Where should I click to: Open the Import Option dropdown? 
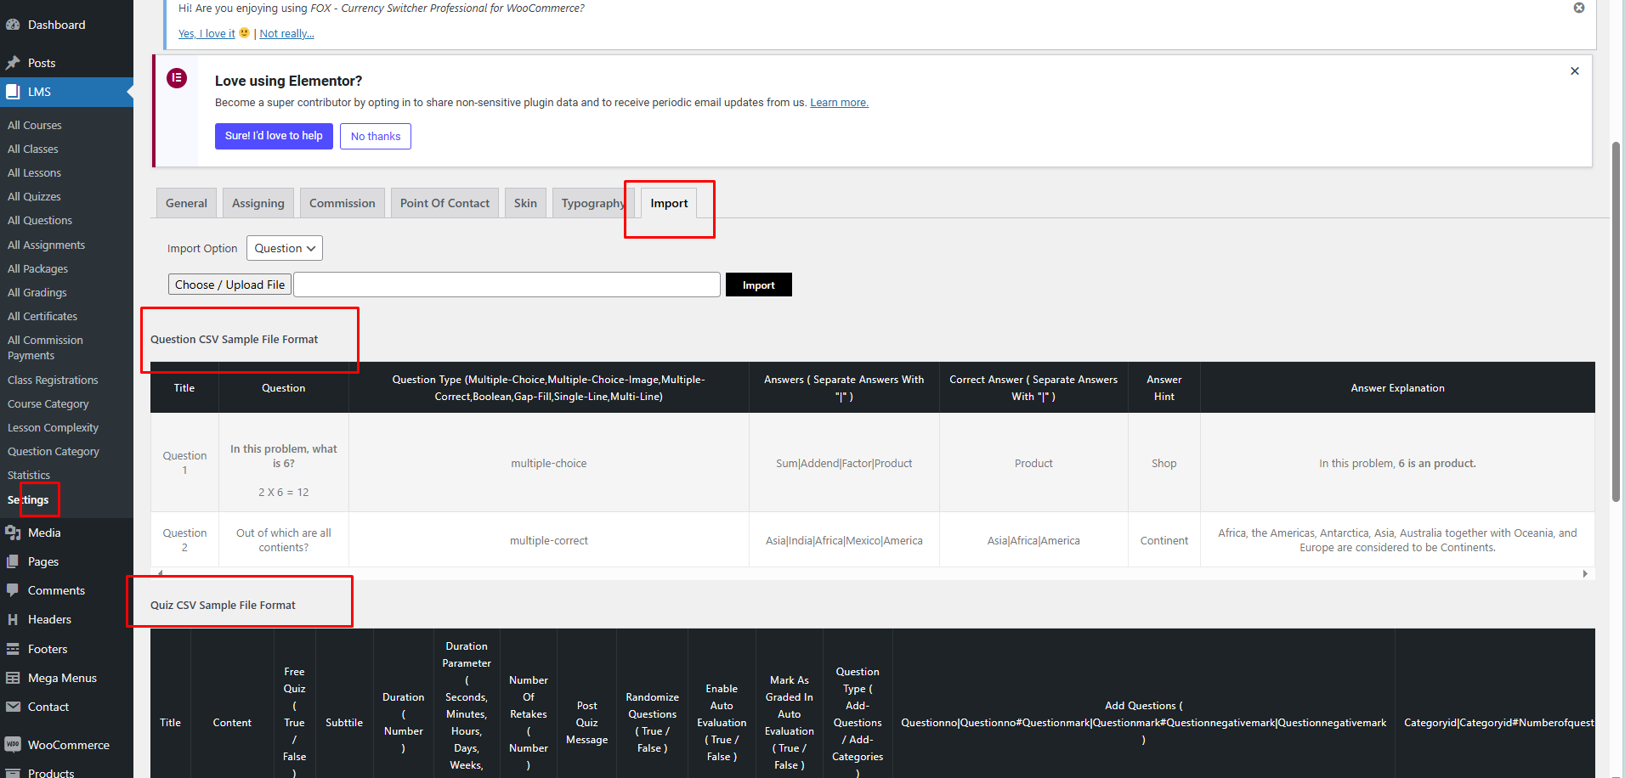point(285,248)
